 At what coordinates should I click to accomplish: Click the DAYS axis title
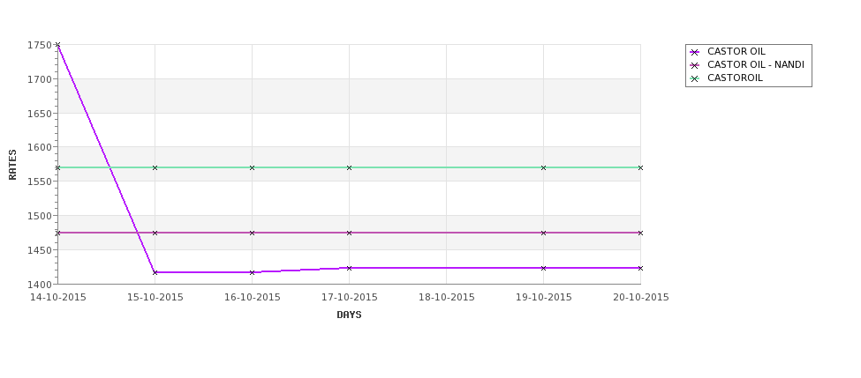(349, 315)
